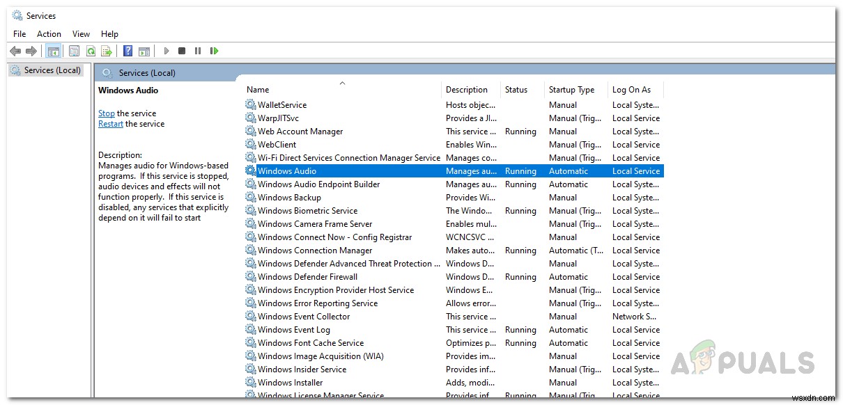
Task: Click the back navigation arrow
Action: coord(15,50)
